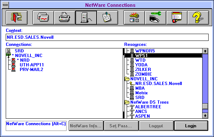Screen dimensions: 214x137
Task: Click the server icon beside YODA
Action: (x=132, y=65)
